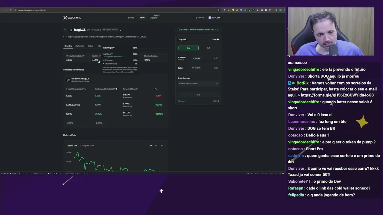This screenshot has height=215, width=383.
Task: Click the You Invest 1 fragSOL icon
Action: click(x=68, y=80)
